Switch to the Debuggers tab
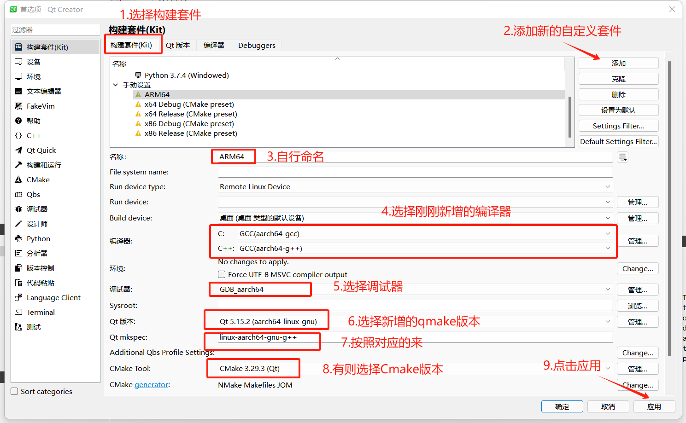The image size is (686, 423). pyautogui.click(x=257, y=45)
